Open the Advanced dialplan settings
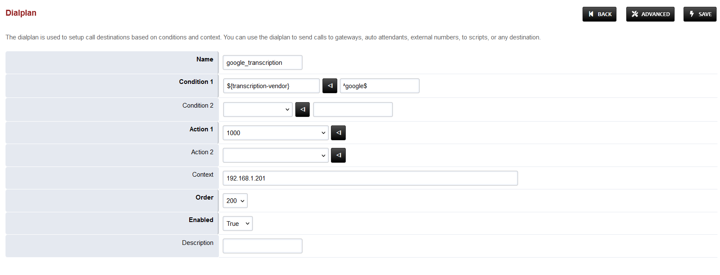Viewport: 720px width, 275px height. pos(650,14)
